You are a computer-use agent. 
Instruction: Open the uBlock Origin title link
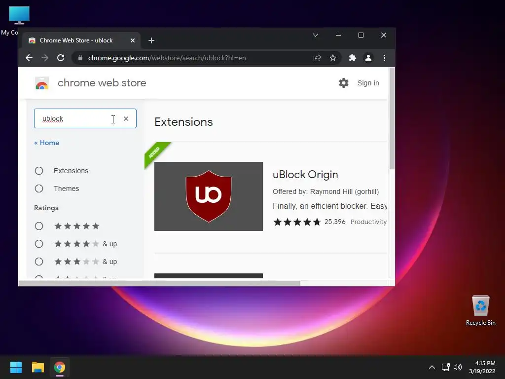pyautogui.click(x=305, y=174)
